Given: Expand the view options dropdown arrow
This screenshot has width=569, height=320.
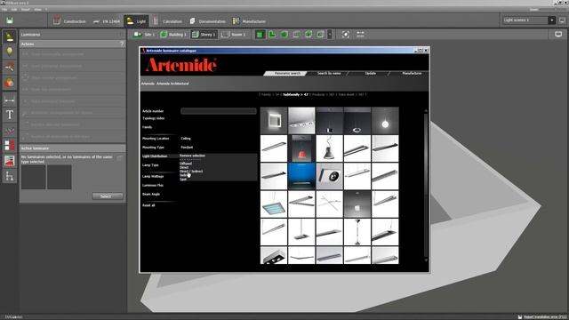Looking at the screenshot, I should tap(330, 35).
